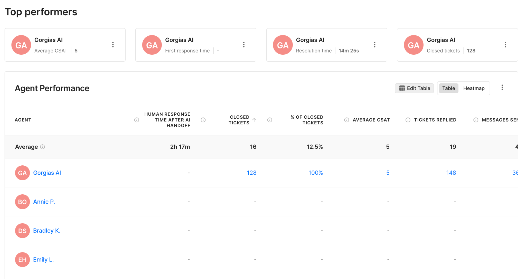The height and width of the screenshot is (279, 526).
Task: Click info icon next to % of Closed Tickets
Action: tap(270, 120)
